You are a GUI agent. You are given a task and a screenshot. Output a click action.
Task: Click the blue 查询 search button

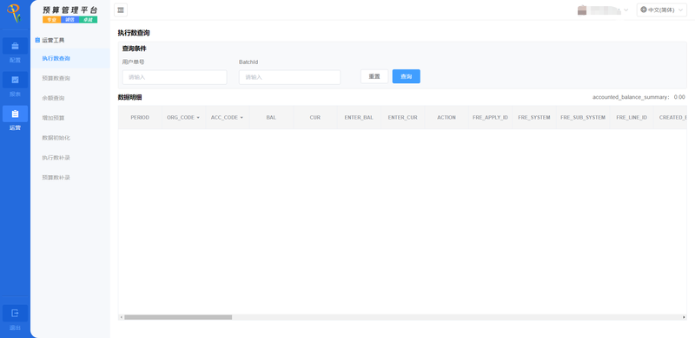406,76
